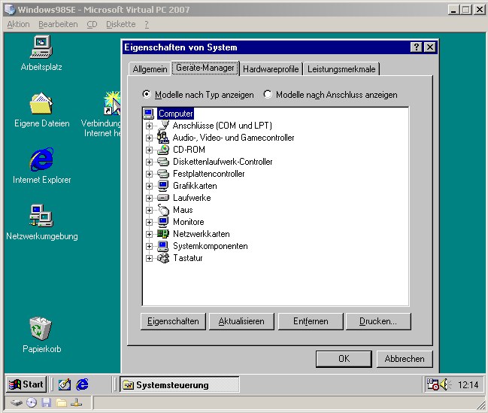Switch to the Hardwareprofile tab
This screenshot has width=488, height=413.
pos(271,69)
